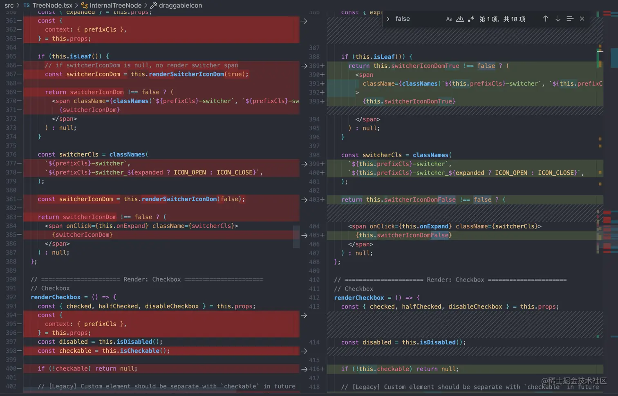Go to previous match in find widget

click(545, 19)
